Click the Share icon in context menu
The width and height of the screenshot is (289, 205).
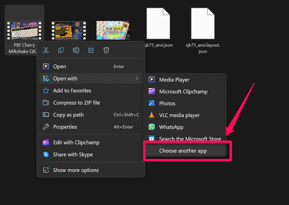(91, 51)
